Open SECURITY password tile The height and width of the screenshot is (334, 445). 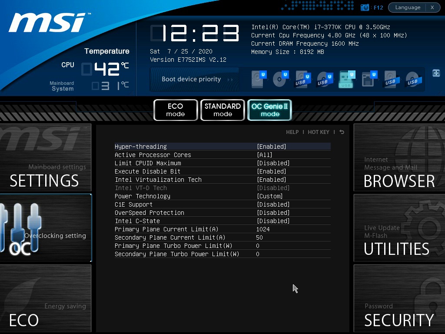click(399, 298)
